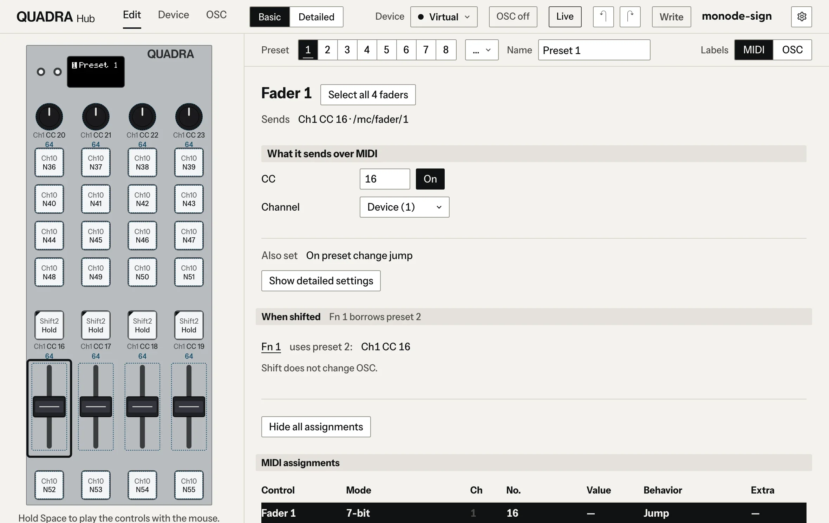Image resolution: width=829 pixels, height=523 pixels.
Task: Select pad Ch10 N41
Action: pos(96,199)
